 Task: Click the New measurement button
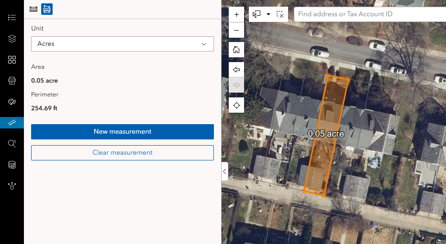tap(122, 132)
